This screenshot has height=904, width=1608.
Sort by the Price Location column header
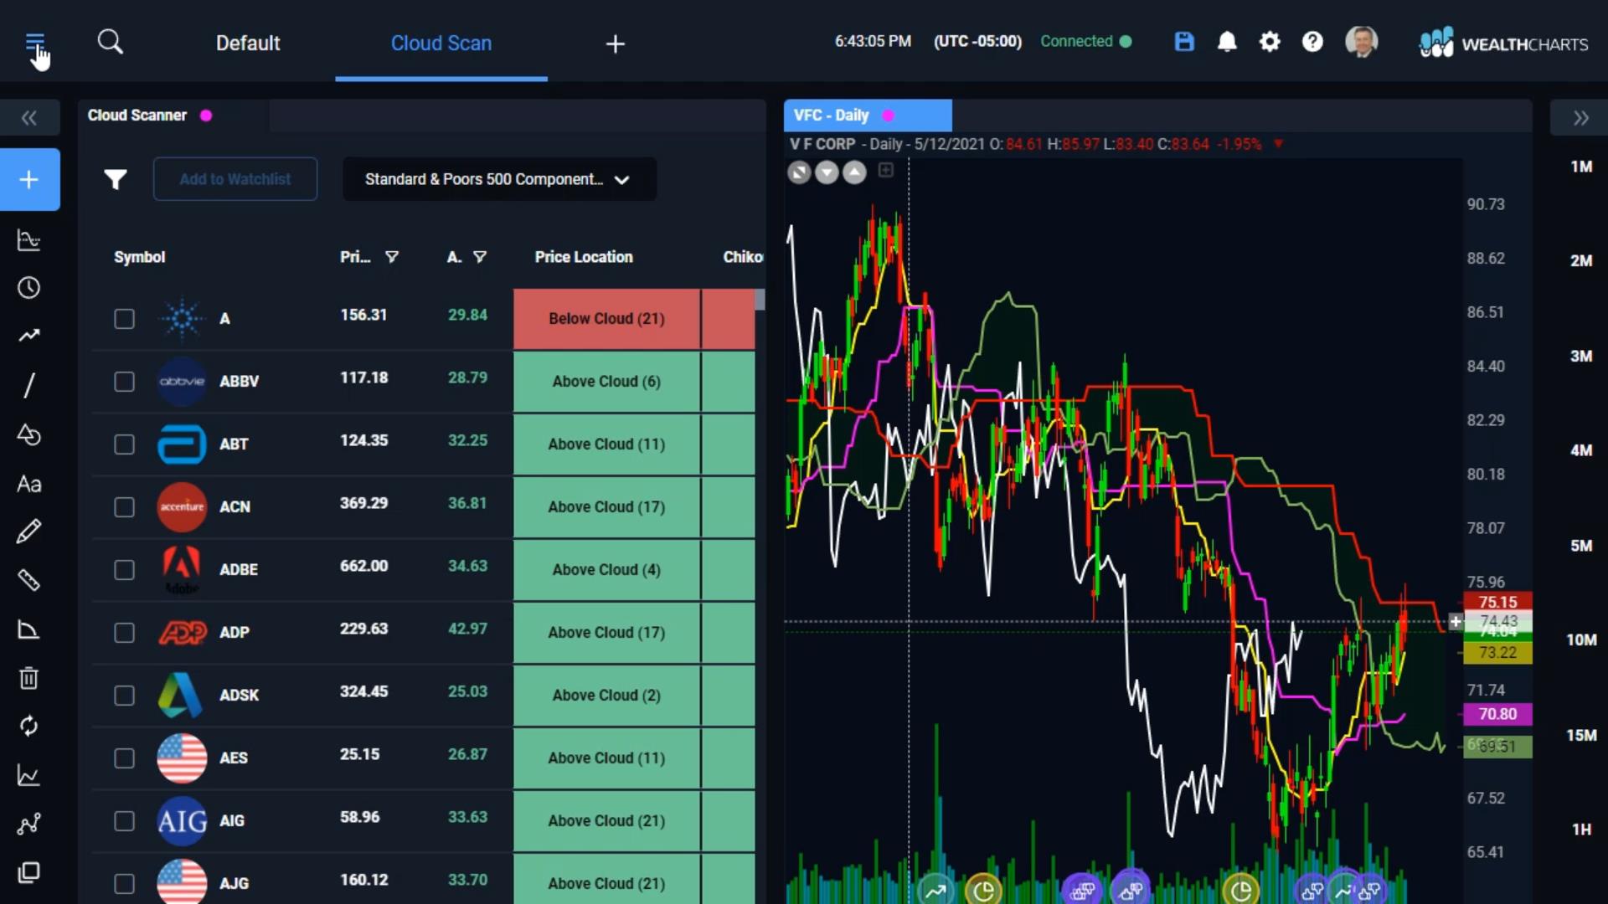[584, 257]
